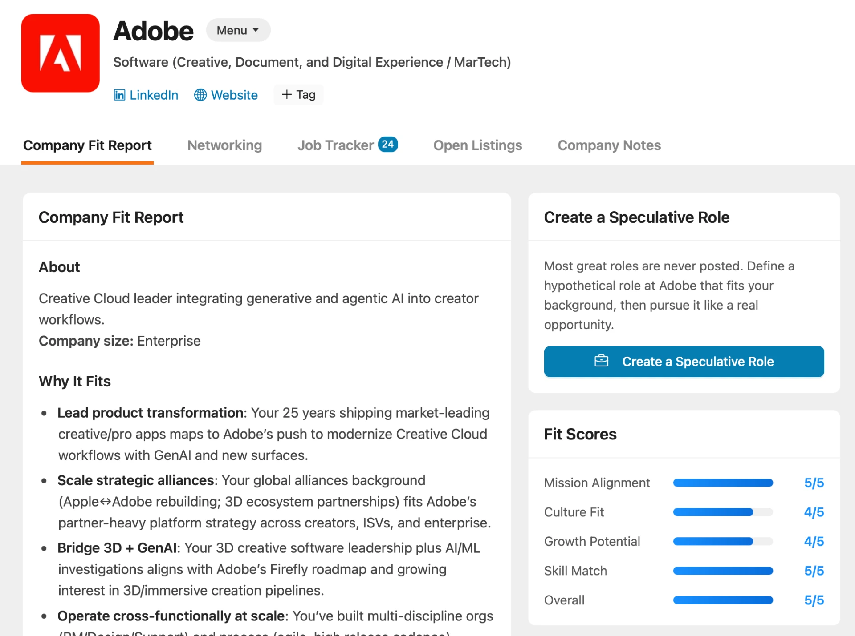The height and width of the screenshot is (636, 855).
Task: Click the 'Bridge 3D + GenAI' bullet title
Action: click(117, 548)
